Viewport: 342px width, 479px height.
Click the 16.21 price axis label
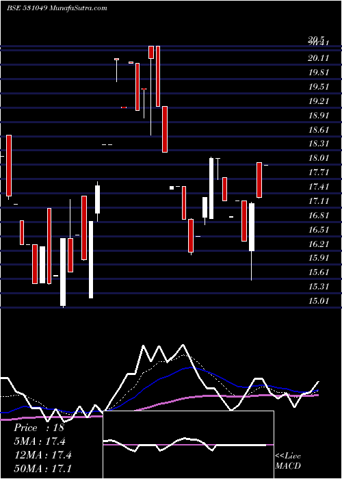pos(319,244)
